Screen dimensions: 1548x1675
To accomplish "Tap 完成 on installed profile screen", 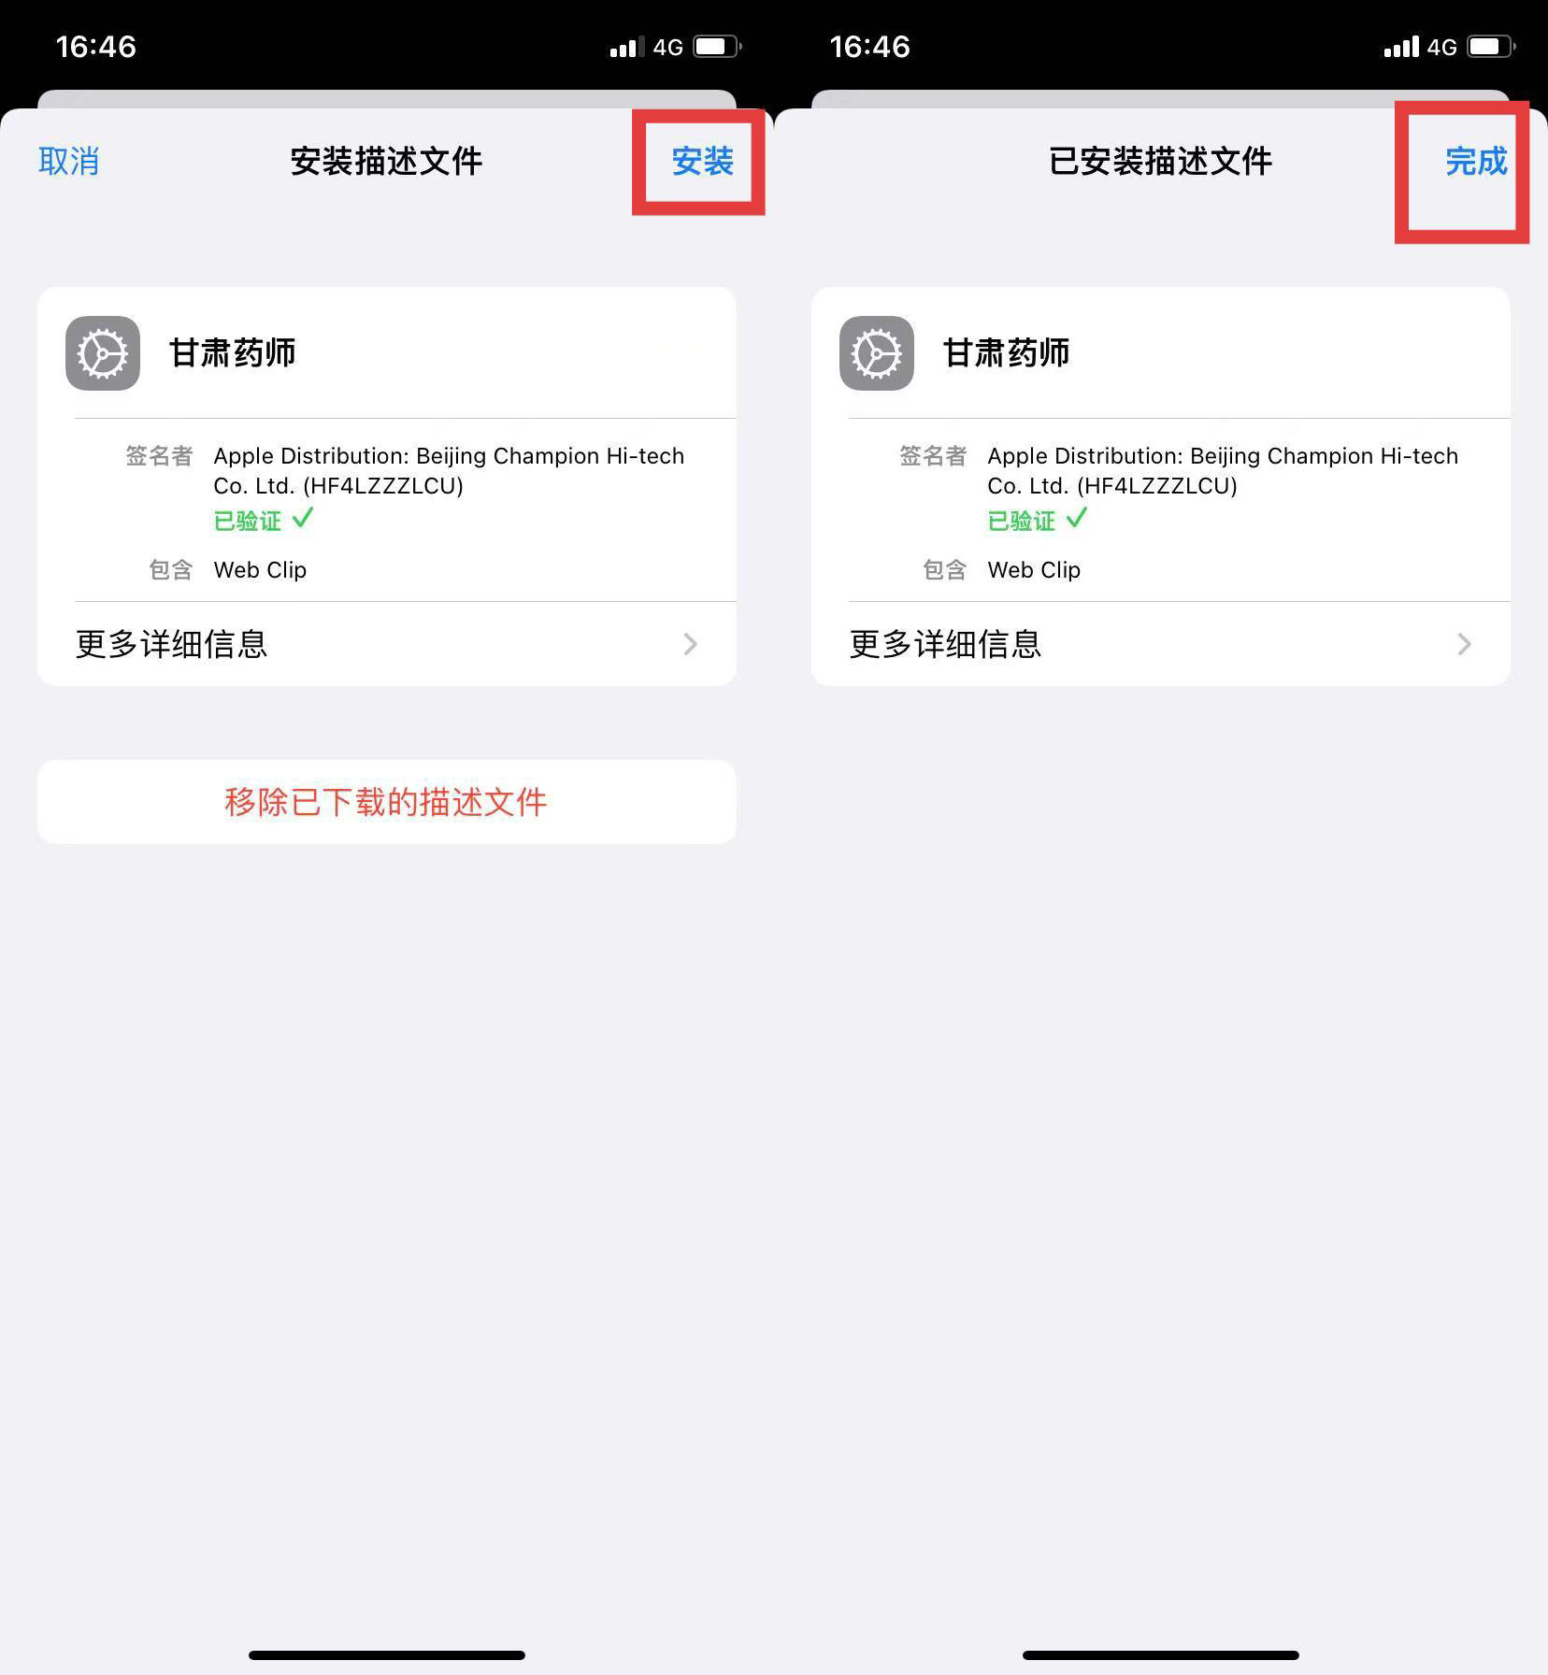I will (x=1476, y=162).
